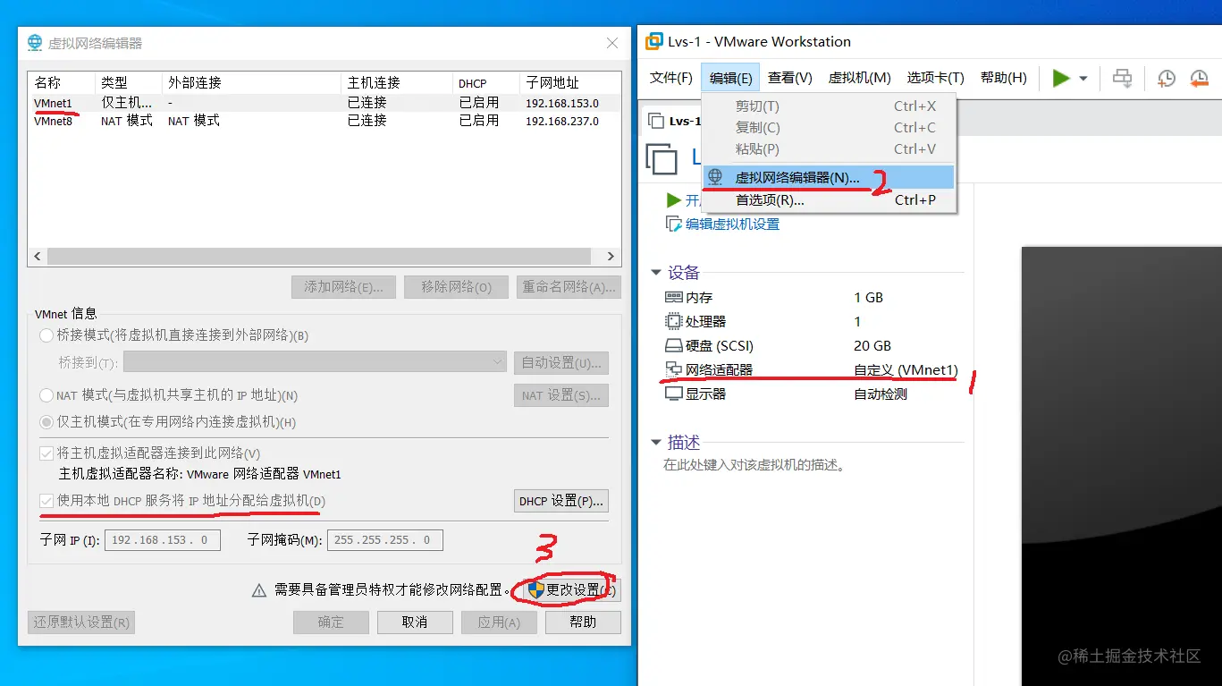This screenshot has width=1222, height=686.
Task: Click the display 显示器 device icon
Action: [x=673, y=394]
